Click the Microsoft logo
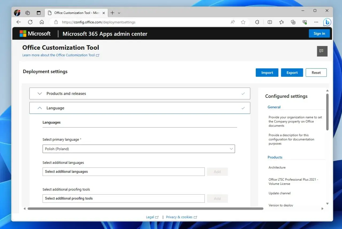Screen dimensions: 342x229 [35, 34]
